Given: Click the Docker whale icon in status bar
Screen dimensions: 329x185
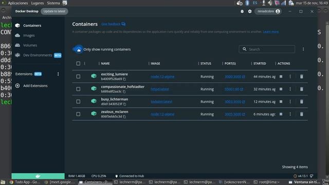Looking at the screenshot, I should pos(38,176).
